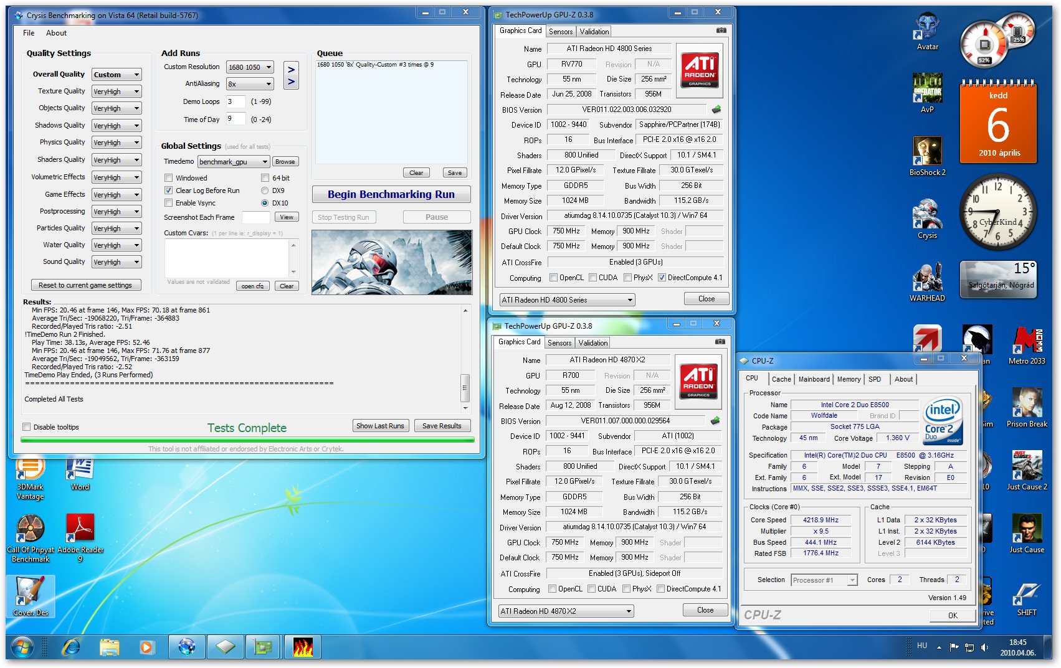Open the Custom Resolution dropdown
Image resolution: width=1061 pixels, height=668 pixels.
coord(250,67)
